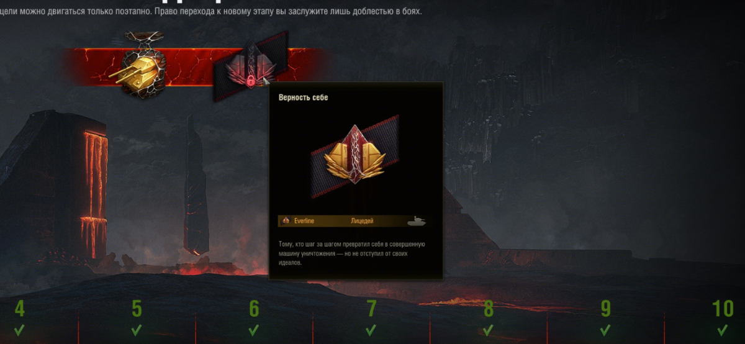Click the green checkmark under stage 10
The width and height of the screenshot is (745, 344).
(723, 330)
